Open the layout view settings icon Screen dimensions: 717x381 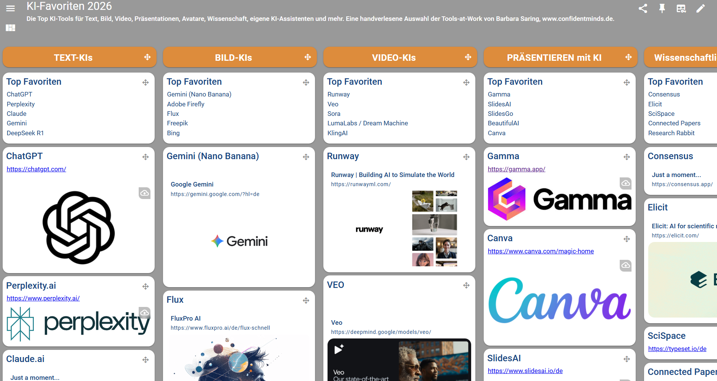click(x=681, y=8)
